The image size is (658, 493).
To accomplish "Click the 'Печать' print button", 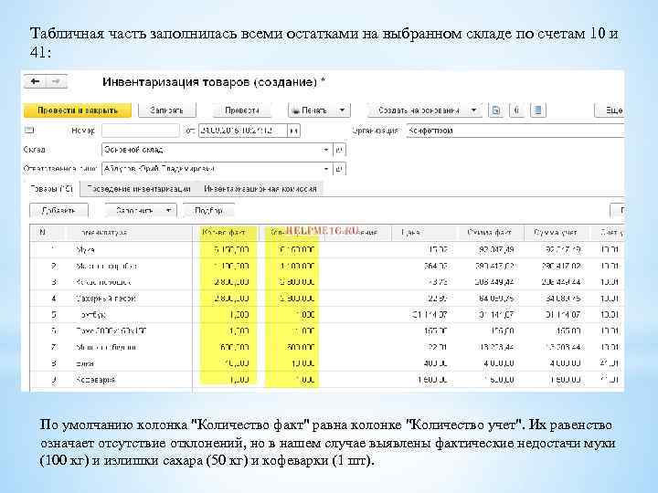I will tap(311, 110).
